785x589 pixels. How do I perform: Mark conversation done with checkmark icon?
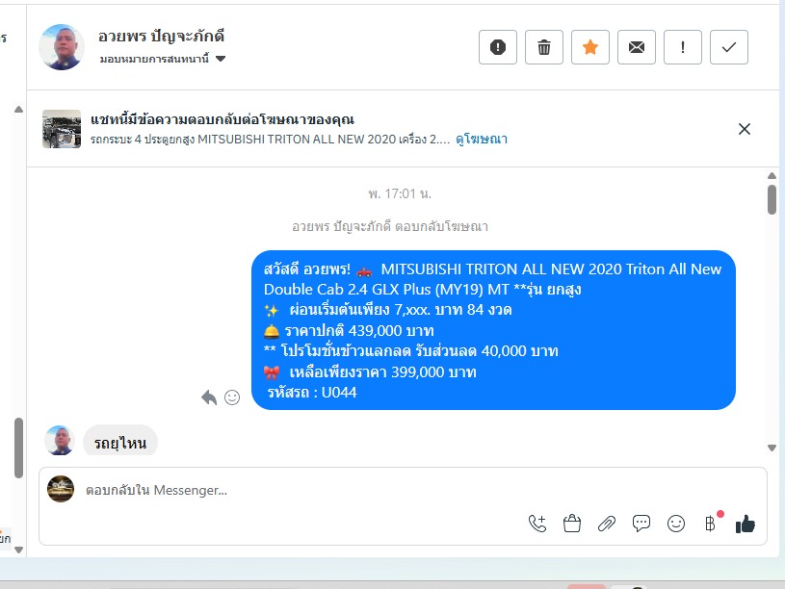click(x=729, y=47)
